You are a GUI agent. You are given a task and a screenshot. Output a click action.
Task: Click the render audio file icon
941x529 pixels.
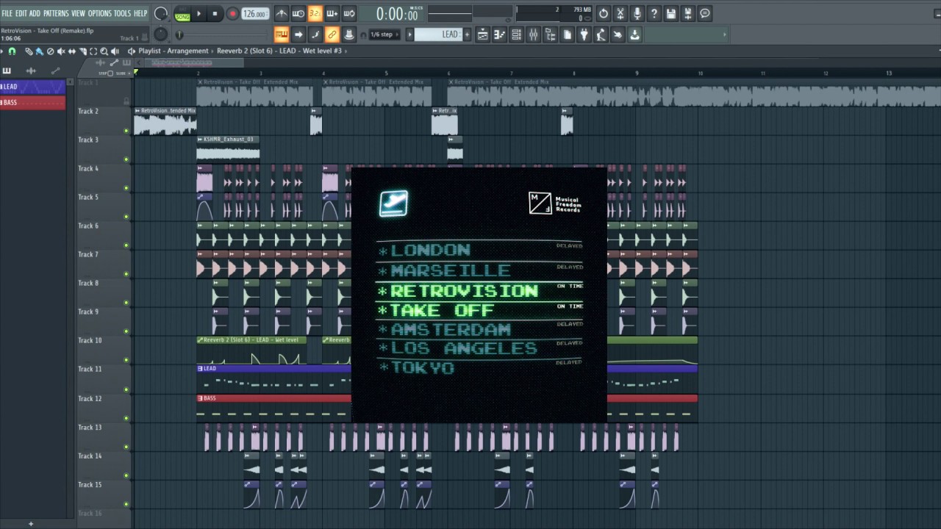point(688,13)
